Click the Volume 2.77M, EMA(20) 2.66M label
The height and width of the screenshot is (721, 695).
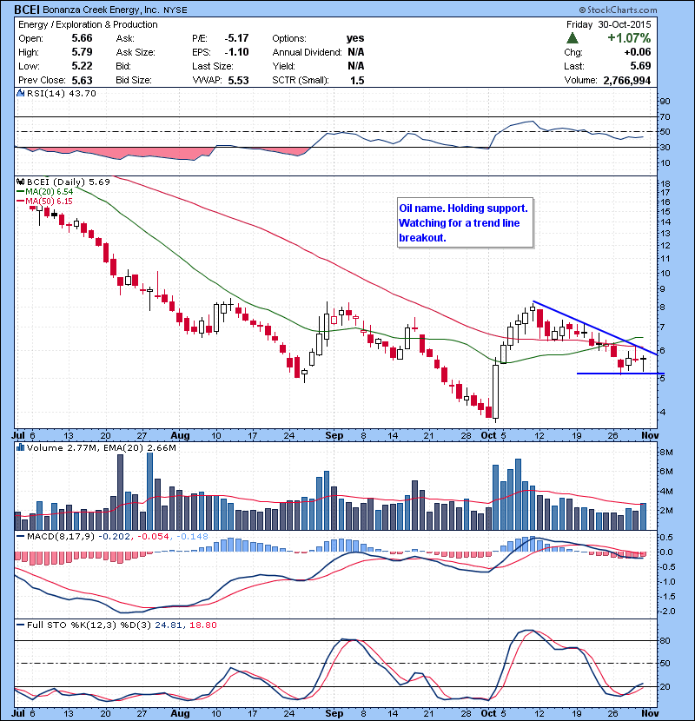(101, 447)
